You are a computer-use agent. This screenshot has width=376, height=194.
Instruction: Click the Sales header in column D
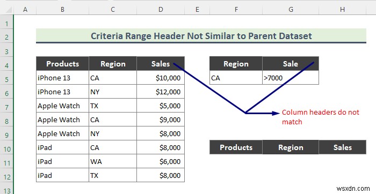coord(161,64)
